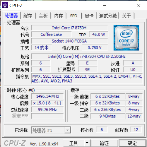Image resolution: width=147 pixels, height=147 pixels.
Task: Expand the 处理器 #1 selection combo box
Action: [x=51, y=130]
